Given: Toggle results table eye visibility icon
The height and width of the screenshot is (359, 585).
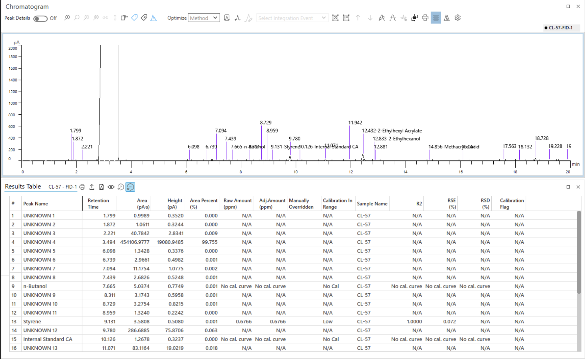Looking at the screenshot, I should click(x=111, y=187).
